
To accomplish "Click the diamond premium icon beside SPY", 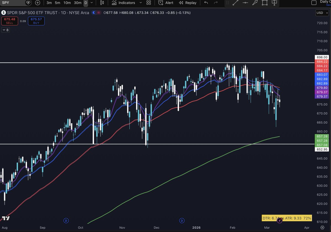I will pyautogui.click(x=28, y=3).
